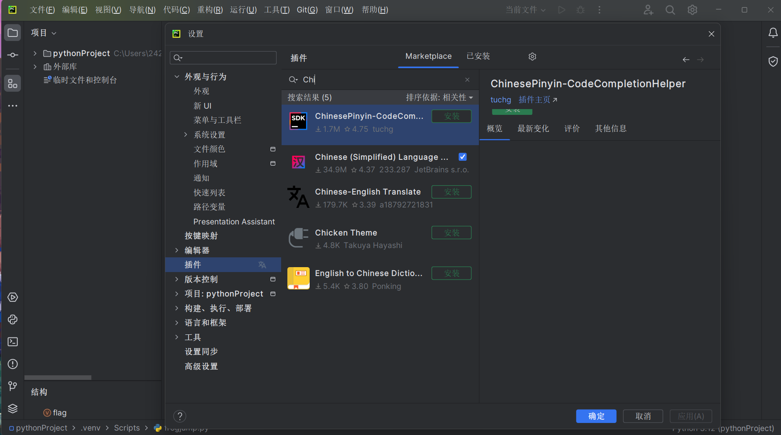Open the 插件主页 link
This screenshot has width=781, height=435.
point(538,100)
